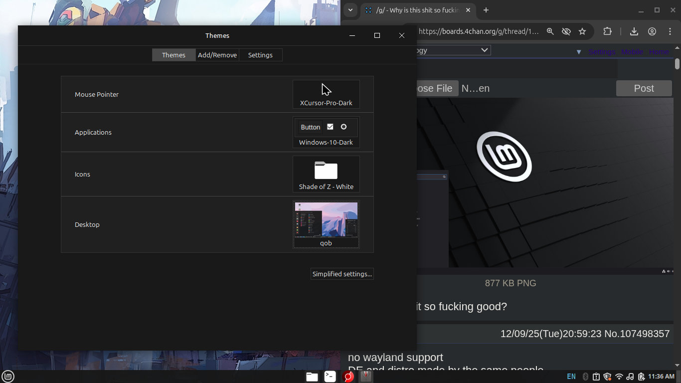Viewport: 681px width, 383px height.
Task: Maximize the Themes window
Action: pyautogui.click(x=377, y=35)
